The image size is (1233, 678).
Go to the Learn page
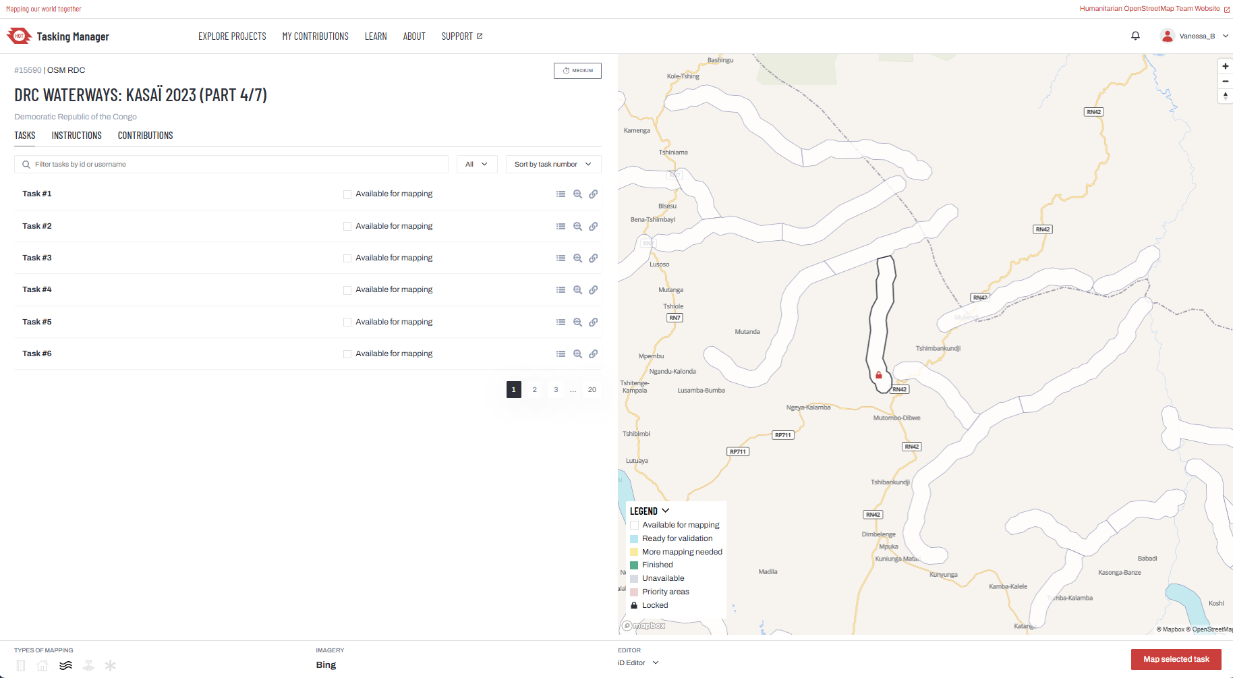pyautogui.click(x=376, y=36)
